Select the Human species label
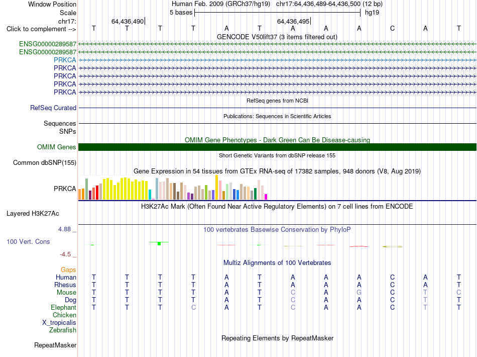Image resolution: width=477 pixels, height=357 pixels. tap(66, 277)
